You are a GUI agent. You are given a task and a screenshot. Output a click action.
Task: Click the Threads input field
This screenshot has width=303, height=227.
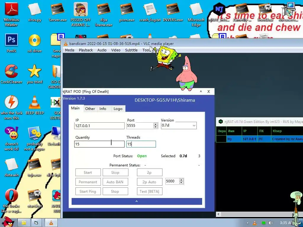point(141,144)
